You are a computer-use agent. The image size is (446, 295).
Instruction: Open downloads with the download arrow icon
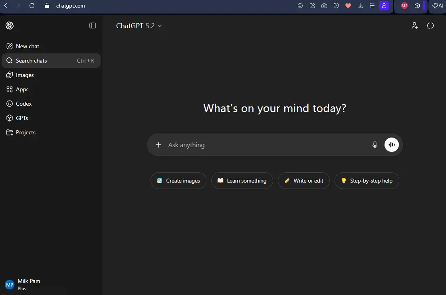coord(360,6)
